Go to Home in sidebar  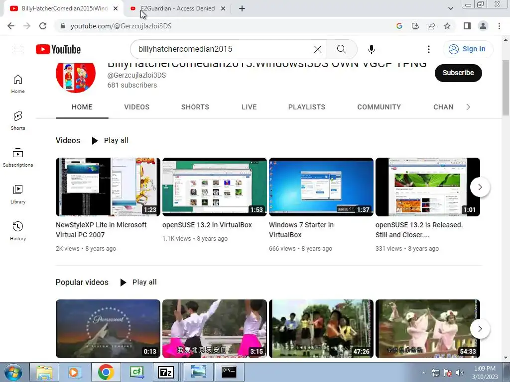[x=18, y=84]
